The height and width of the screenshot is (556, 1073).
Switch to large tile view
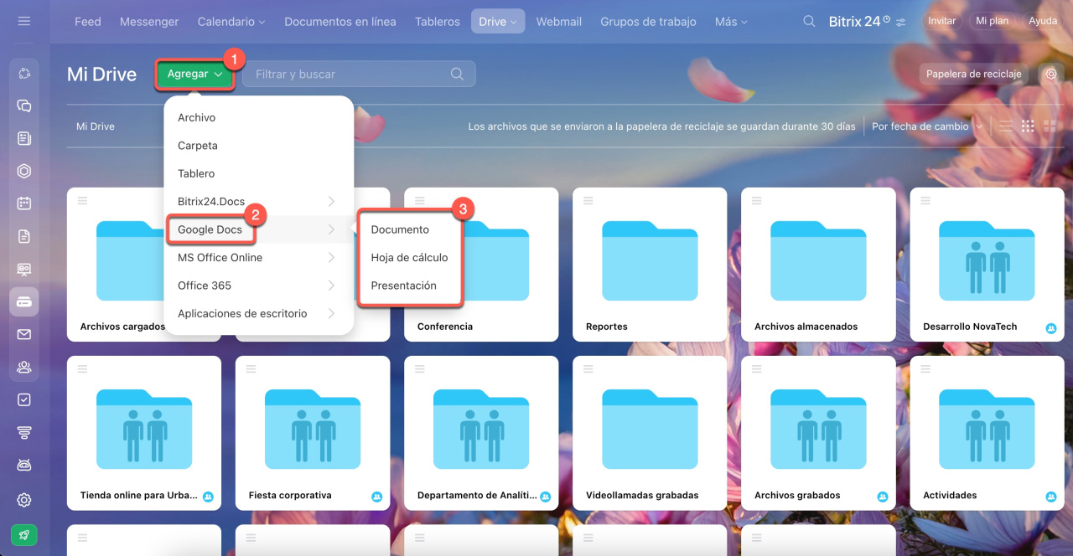point(1050,126)
